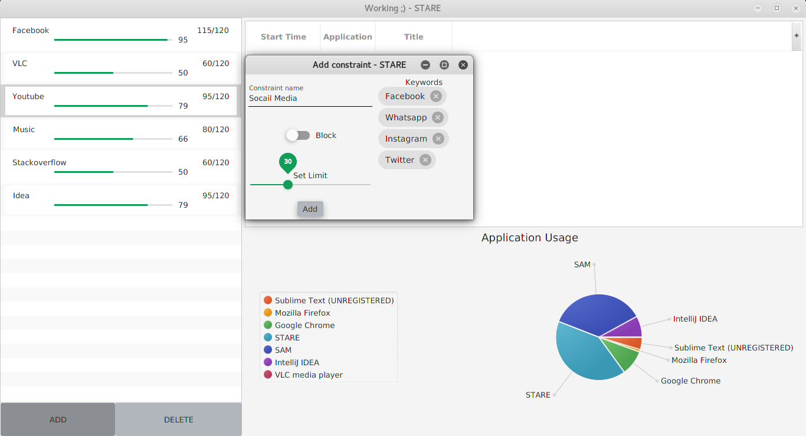
Task: Click the Application Usage chart title
Action: (x=530, y=238)
